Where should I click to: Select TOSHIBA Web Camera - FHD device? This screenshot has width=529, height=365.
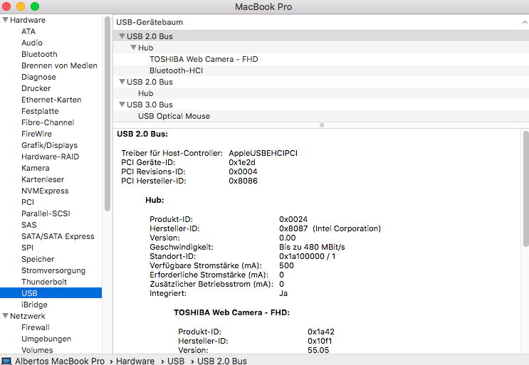(x=201, y=59)
